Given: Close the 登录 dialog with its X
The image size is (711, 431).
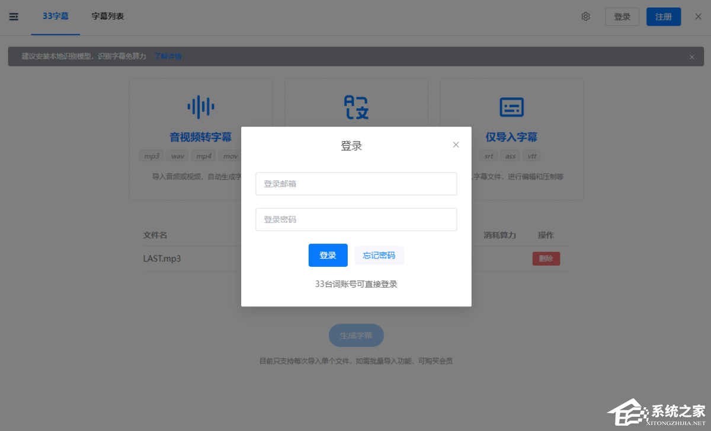Looking at the screenshot, I should (456, 145).
